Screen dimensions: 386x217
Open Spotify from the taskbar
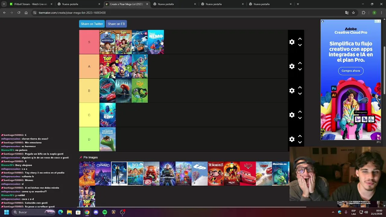[x=105, y=212]
